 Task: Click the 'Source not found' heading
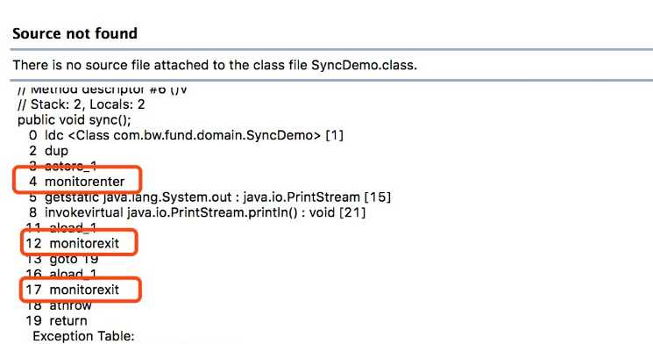pos(75,33)
